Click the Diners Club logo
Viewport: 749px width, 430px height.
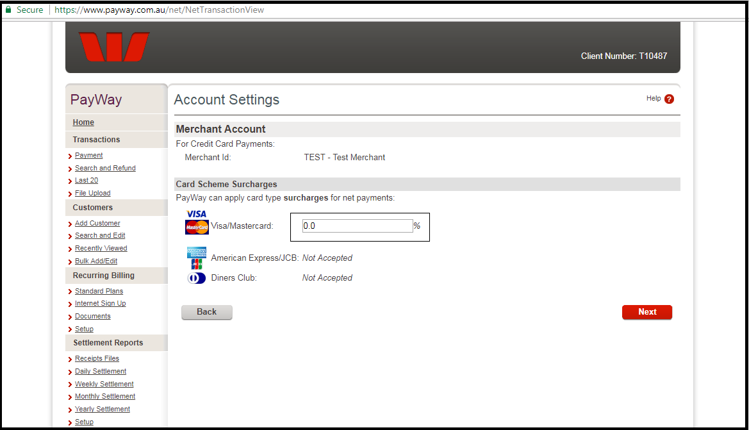[196, 277]
